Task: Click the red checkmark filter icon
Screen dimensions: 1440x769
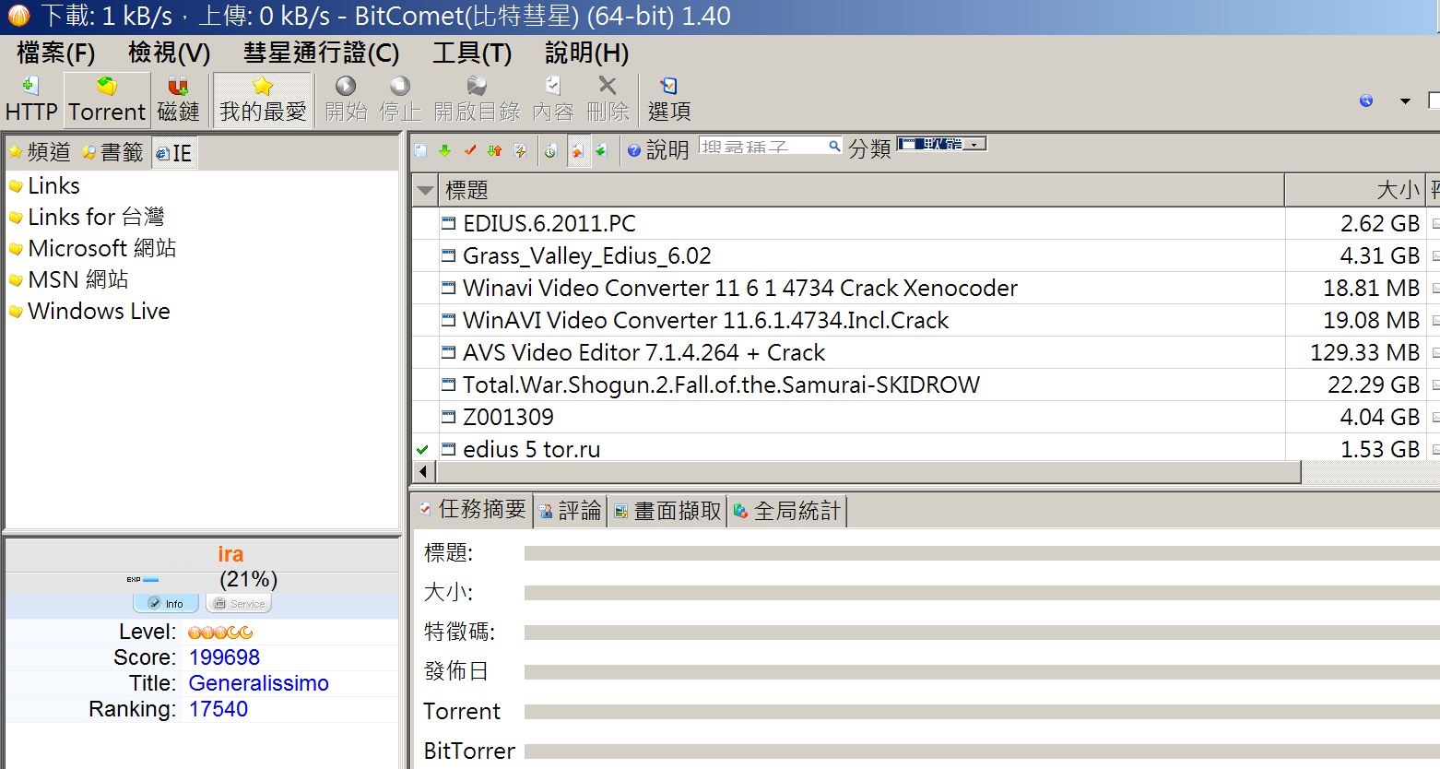Action: (470, 150)
